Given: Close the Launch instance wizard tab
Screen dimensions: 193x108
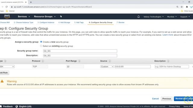Looking at the screenshot, I should click(x=26, y=2).
